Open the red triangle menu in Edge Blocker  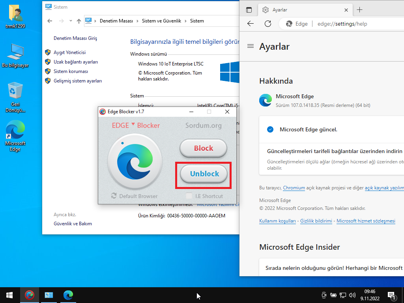[133, 124]
